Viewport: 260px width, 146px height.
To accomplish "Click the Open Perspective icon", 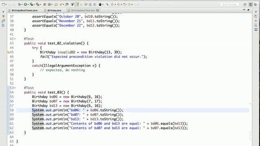I will pyautogui.click(x=245, y=4).
